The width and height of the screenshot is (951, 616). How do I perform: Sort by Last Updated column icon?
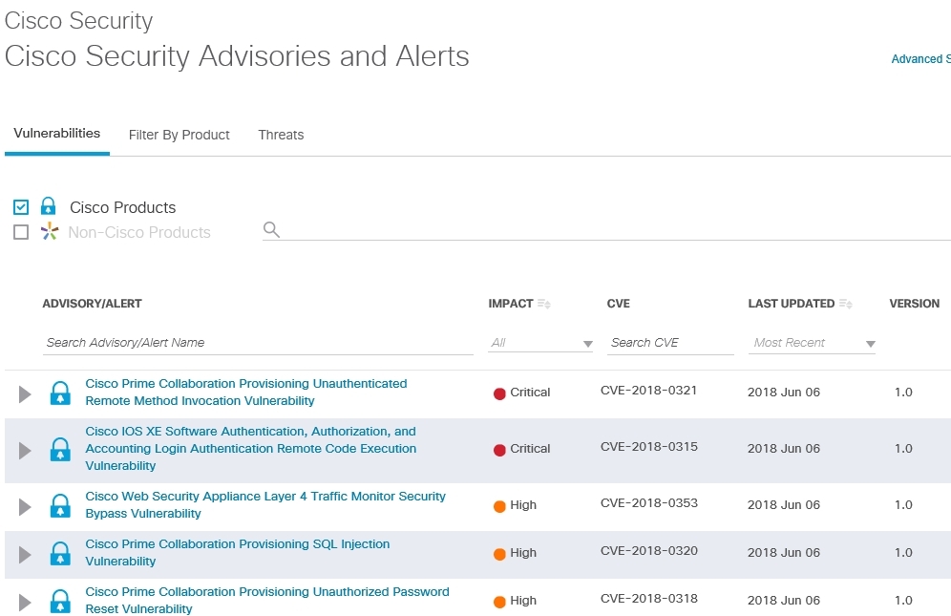point(845,304)
